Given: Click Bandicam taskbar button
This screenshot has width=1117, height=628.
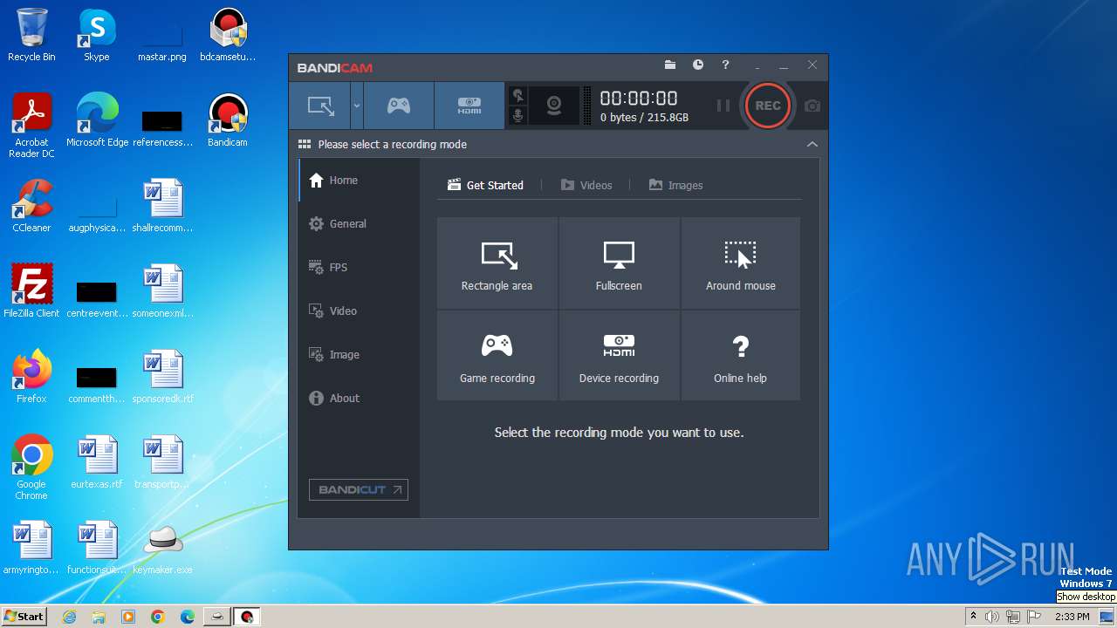Looking at the screenshot, I should pyautogui.click(x=247, y=617).
